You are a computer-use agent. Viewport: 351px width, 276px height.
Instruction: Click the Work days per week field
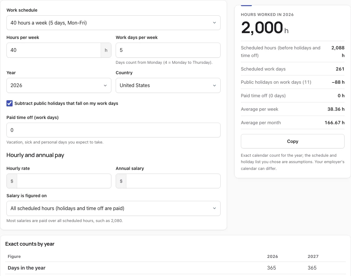(168, 50)
